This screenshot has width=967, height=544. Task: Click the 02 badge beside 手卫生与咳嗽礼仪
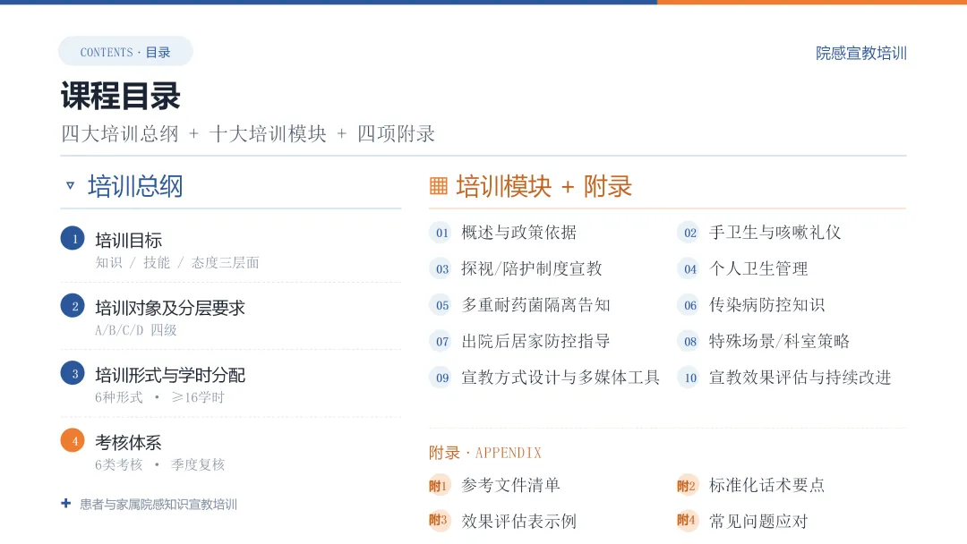689,233
